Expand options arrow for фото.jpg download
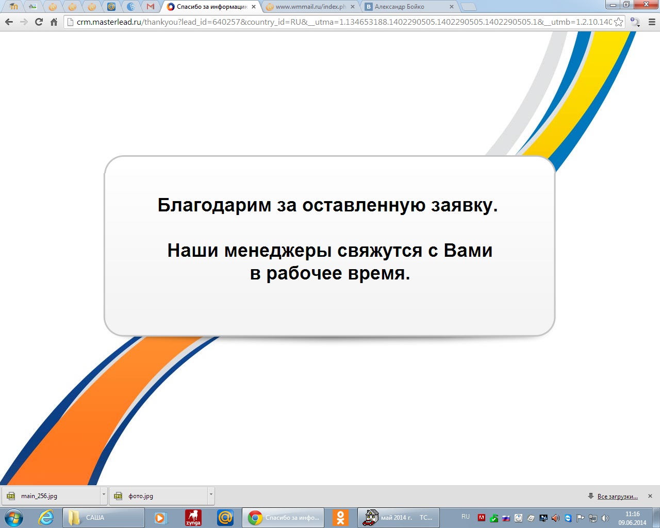Image resolution: width=660 pixels, height=528 pixels. tap(211, 495)
